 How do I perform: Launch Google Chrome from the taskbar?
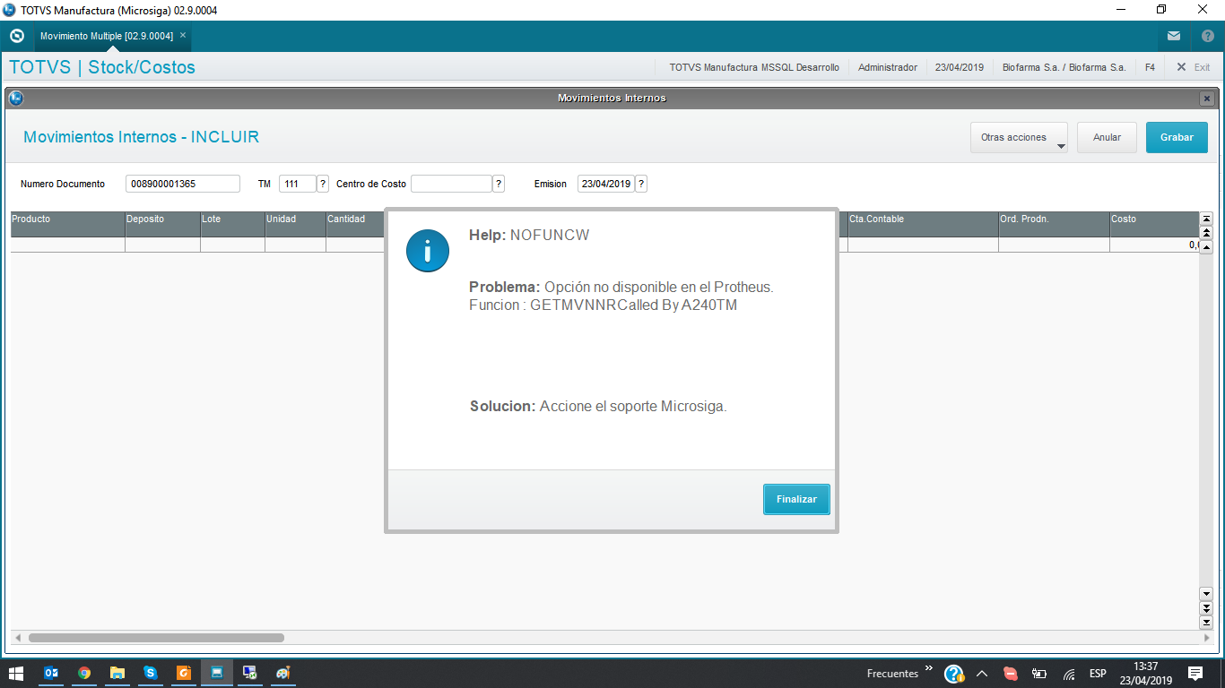pyautogui.click(x=84, y=673)
